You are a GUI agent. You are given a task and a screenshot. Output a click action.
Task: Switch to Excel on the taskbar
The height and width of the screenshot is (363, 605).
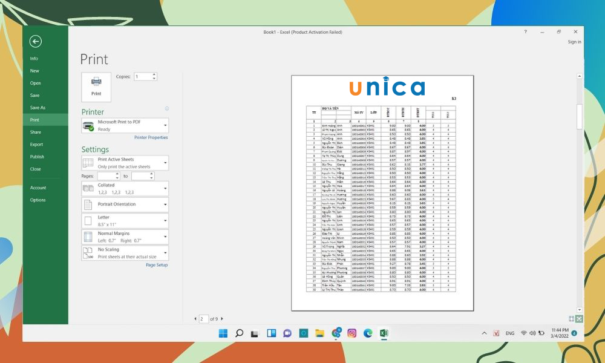click(384, 333)
